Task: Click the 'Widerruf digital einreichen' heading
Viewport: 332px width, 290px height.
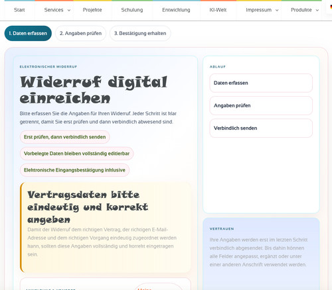Action: click(94, 90)
